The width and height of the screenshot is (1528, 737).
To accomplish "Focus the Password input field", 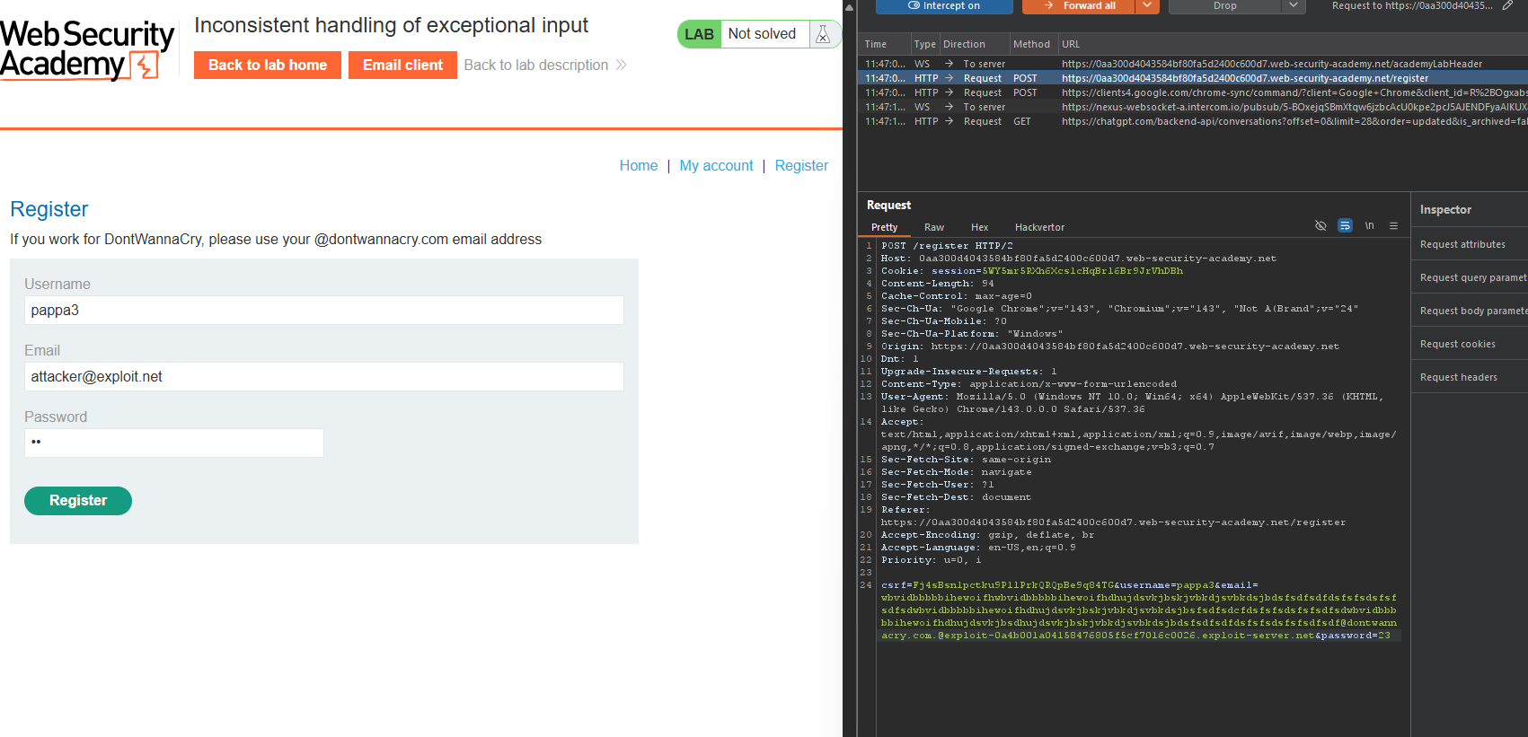I will click(x=174, y=443).
